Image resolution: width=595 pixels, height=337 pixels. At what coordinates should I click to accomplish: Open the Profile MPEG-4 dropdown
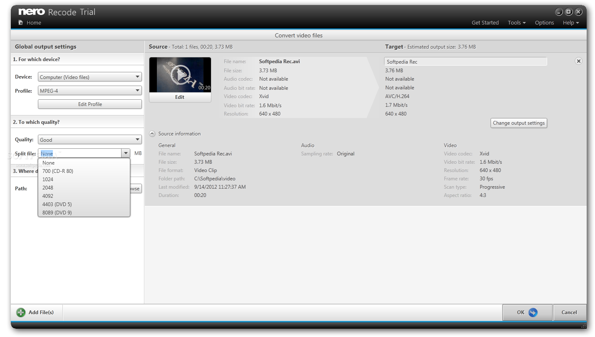[90, 91]
